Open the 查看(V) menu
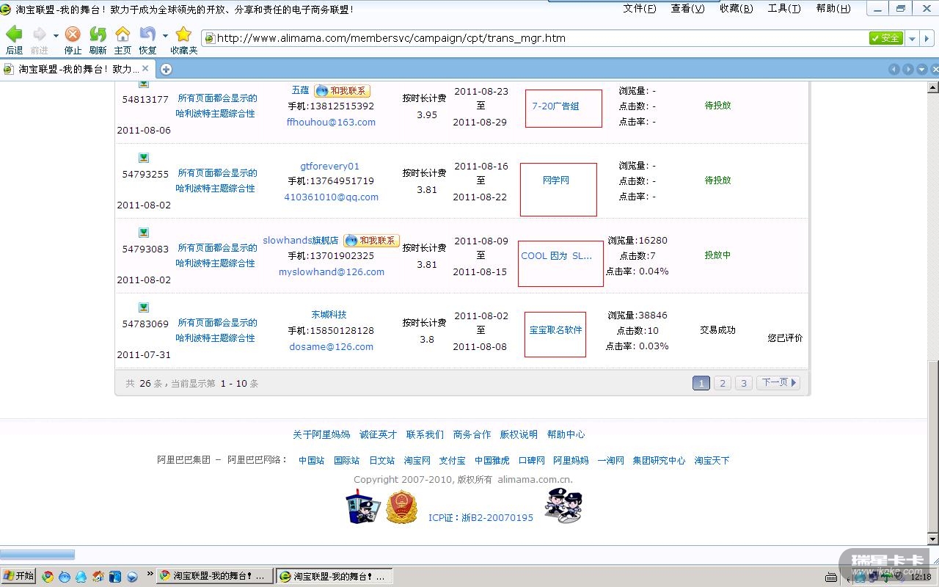 (x=687, y=9)
